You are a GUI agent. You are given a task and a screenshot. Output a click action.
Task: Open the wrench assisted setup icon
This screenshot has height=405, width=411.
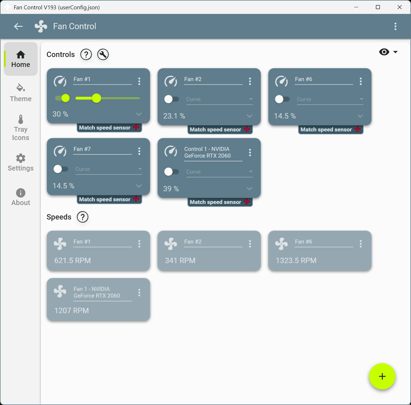tap(103, 55)
